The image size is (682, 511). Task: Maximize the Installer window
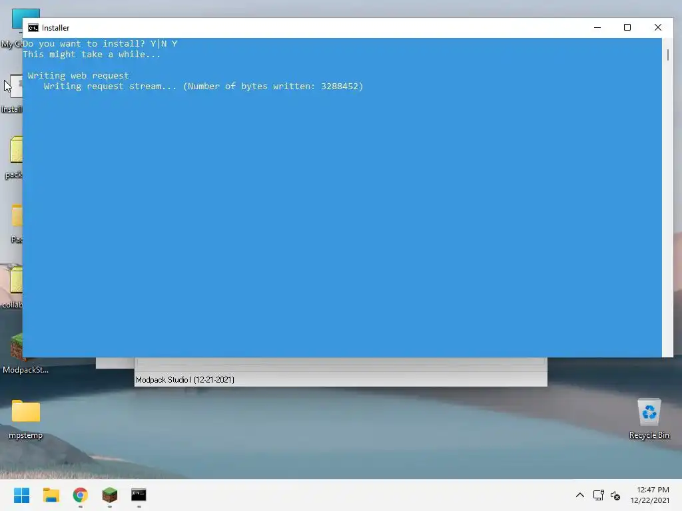coord(627,27)
